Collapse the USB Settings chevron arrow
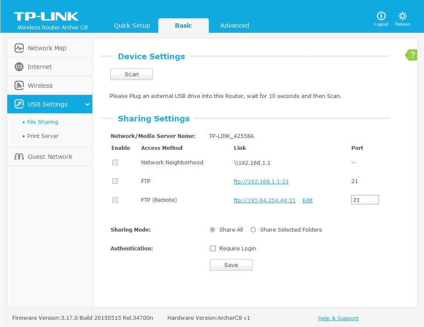The image size is (424, 327). [87, 105]
